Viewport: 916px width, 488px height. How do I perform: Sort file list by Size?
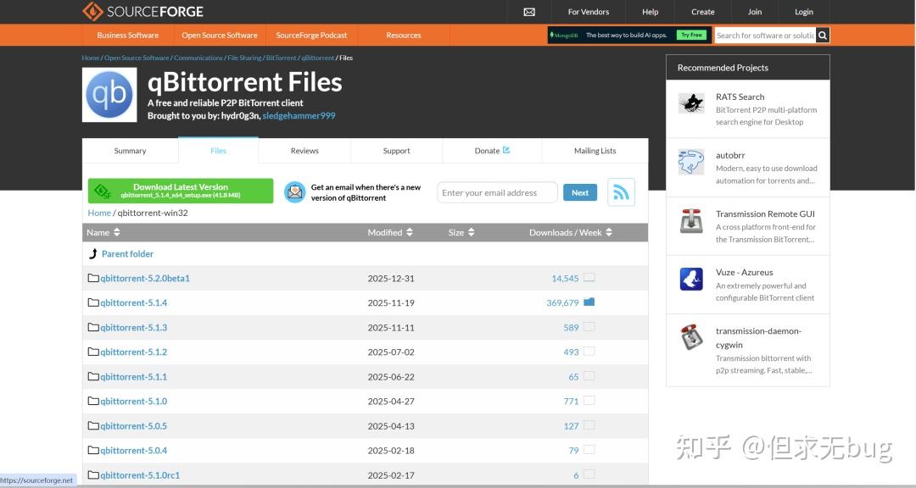(461, 232)
